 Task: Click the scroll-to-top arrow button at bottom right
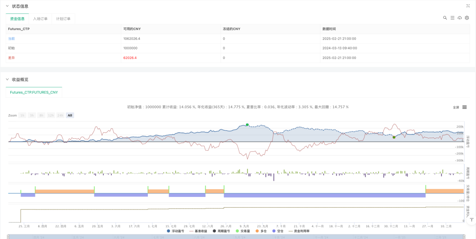[472, 220]
